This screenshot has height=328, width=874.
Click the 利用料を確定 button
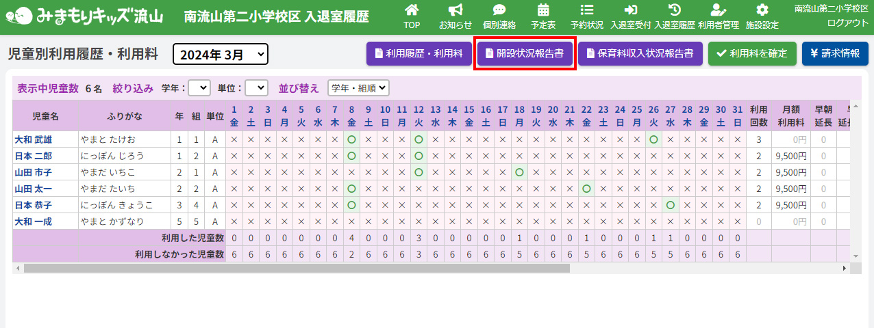coord(752,53)
